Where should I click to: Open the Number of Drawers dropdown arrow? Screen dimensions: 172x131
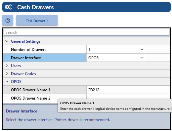[x=142, y=49]
